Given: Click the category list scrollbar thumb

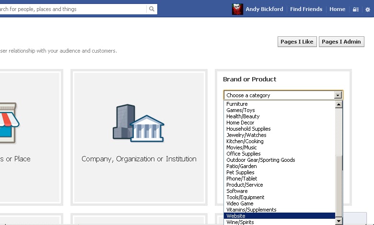Looking at the screenshot, I should [x=339, y=186].
